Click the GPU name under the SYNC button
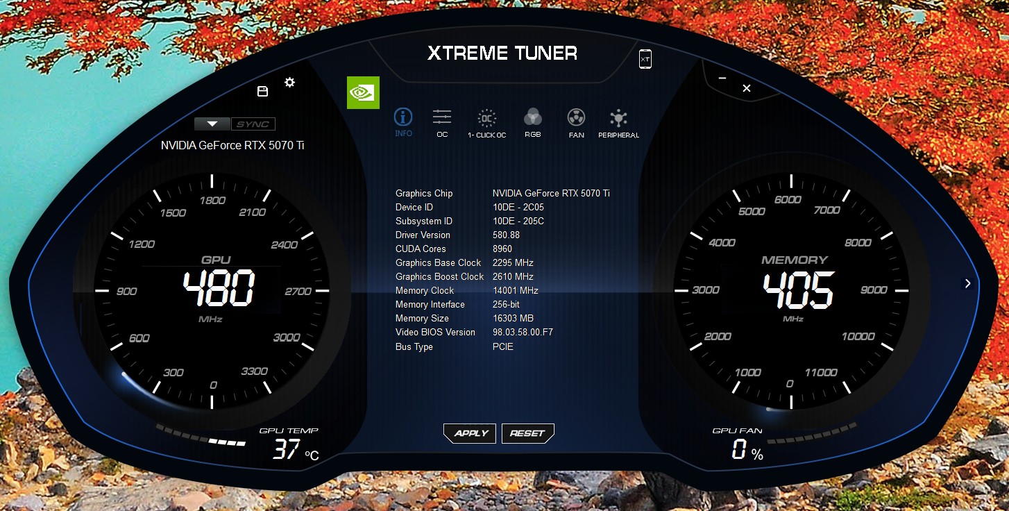 click(232, 145)
